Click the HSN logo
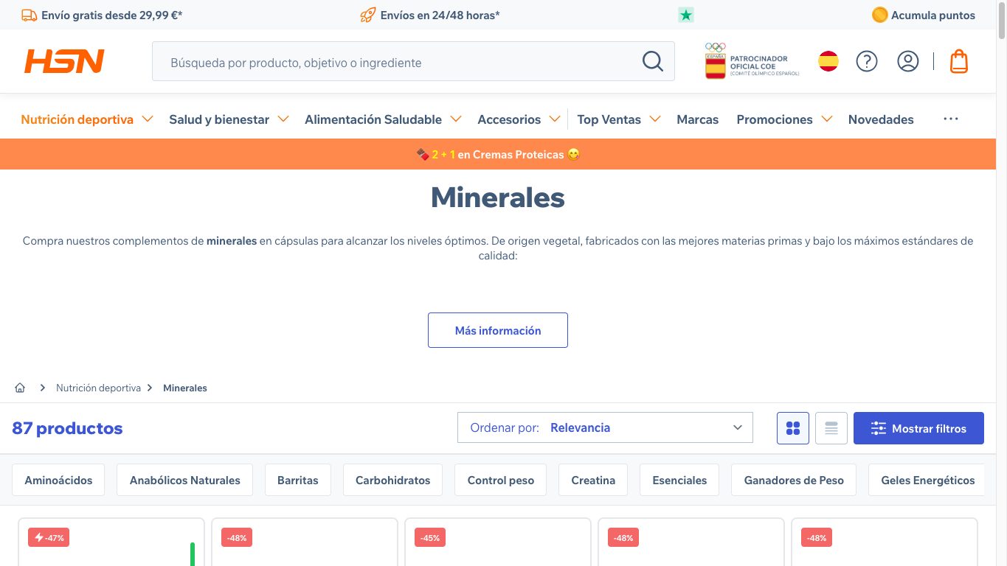The height and width of the screenshot is (566, 1007). (x=64, y=61)
